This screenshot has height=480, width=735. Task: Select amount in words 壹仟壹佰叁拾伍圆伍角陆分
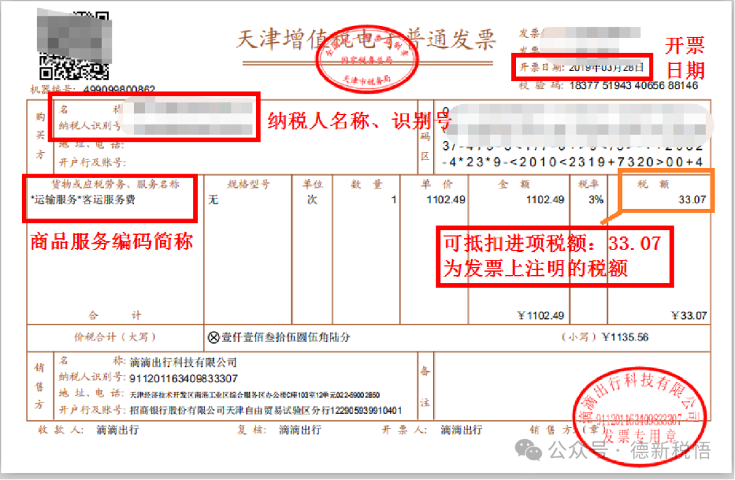[x=285, y=338]
